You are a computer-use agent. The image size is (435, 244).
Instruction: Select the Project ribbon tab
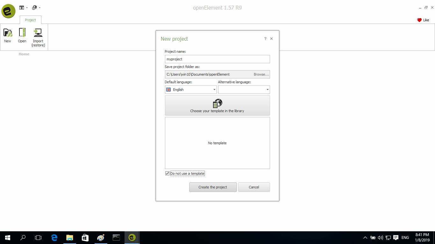tap(31, 20)
